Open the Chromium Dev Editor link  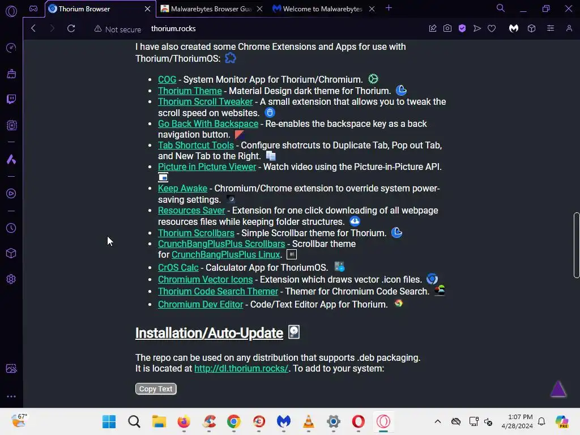point(201,304)
